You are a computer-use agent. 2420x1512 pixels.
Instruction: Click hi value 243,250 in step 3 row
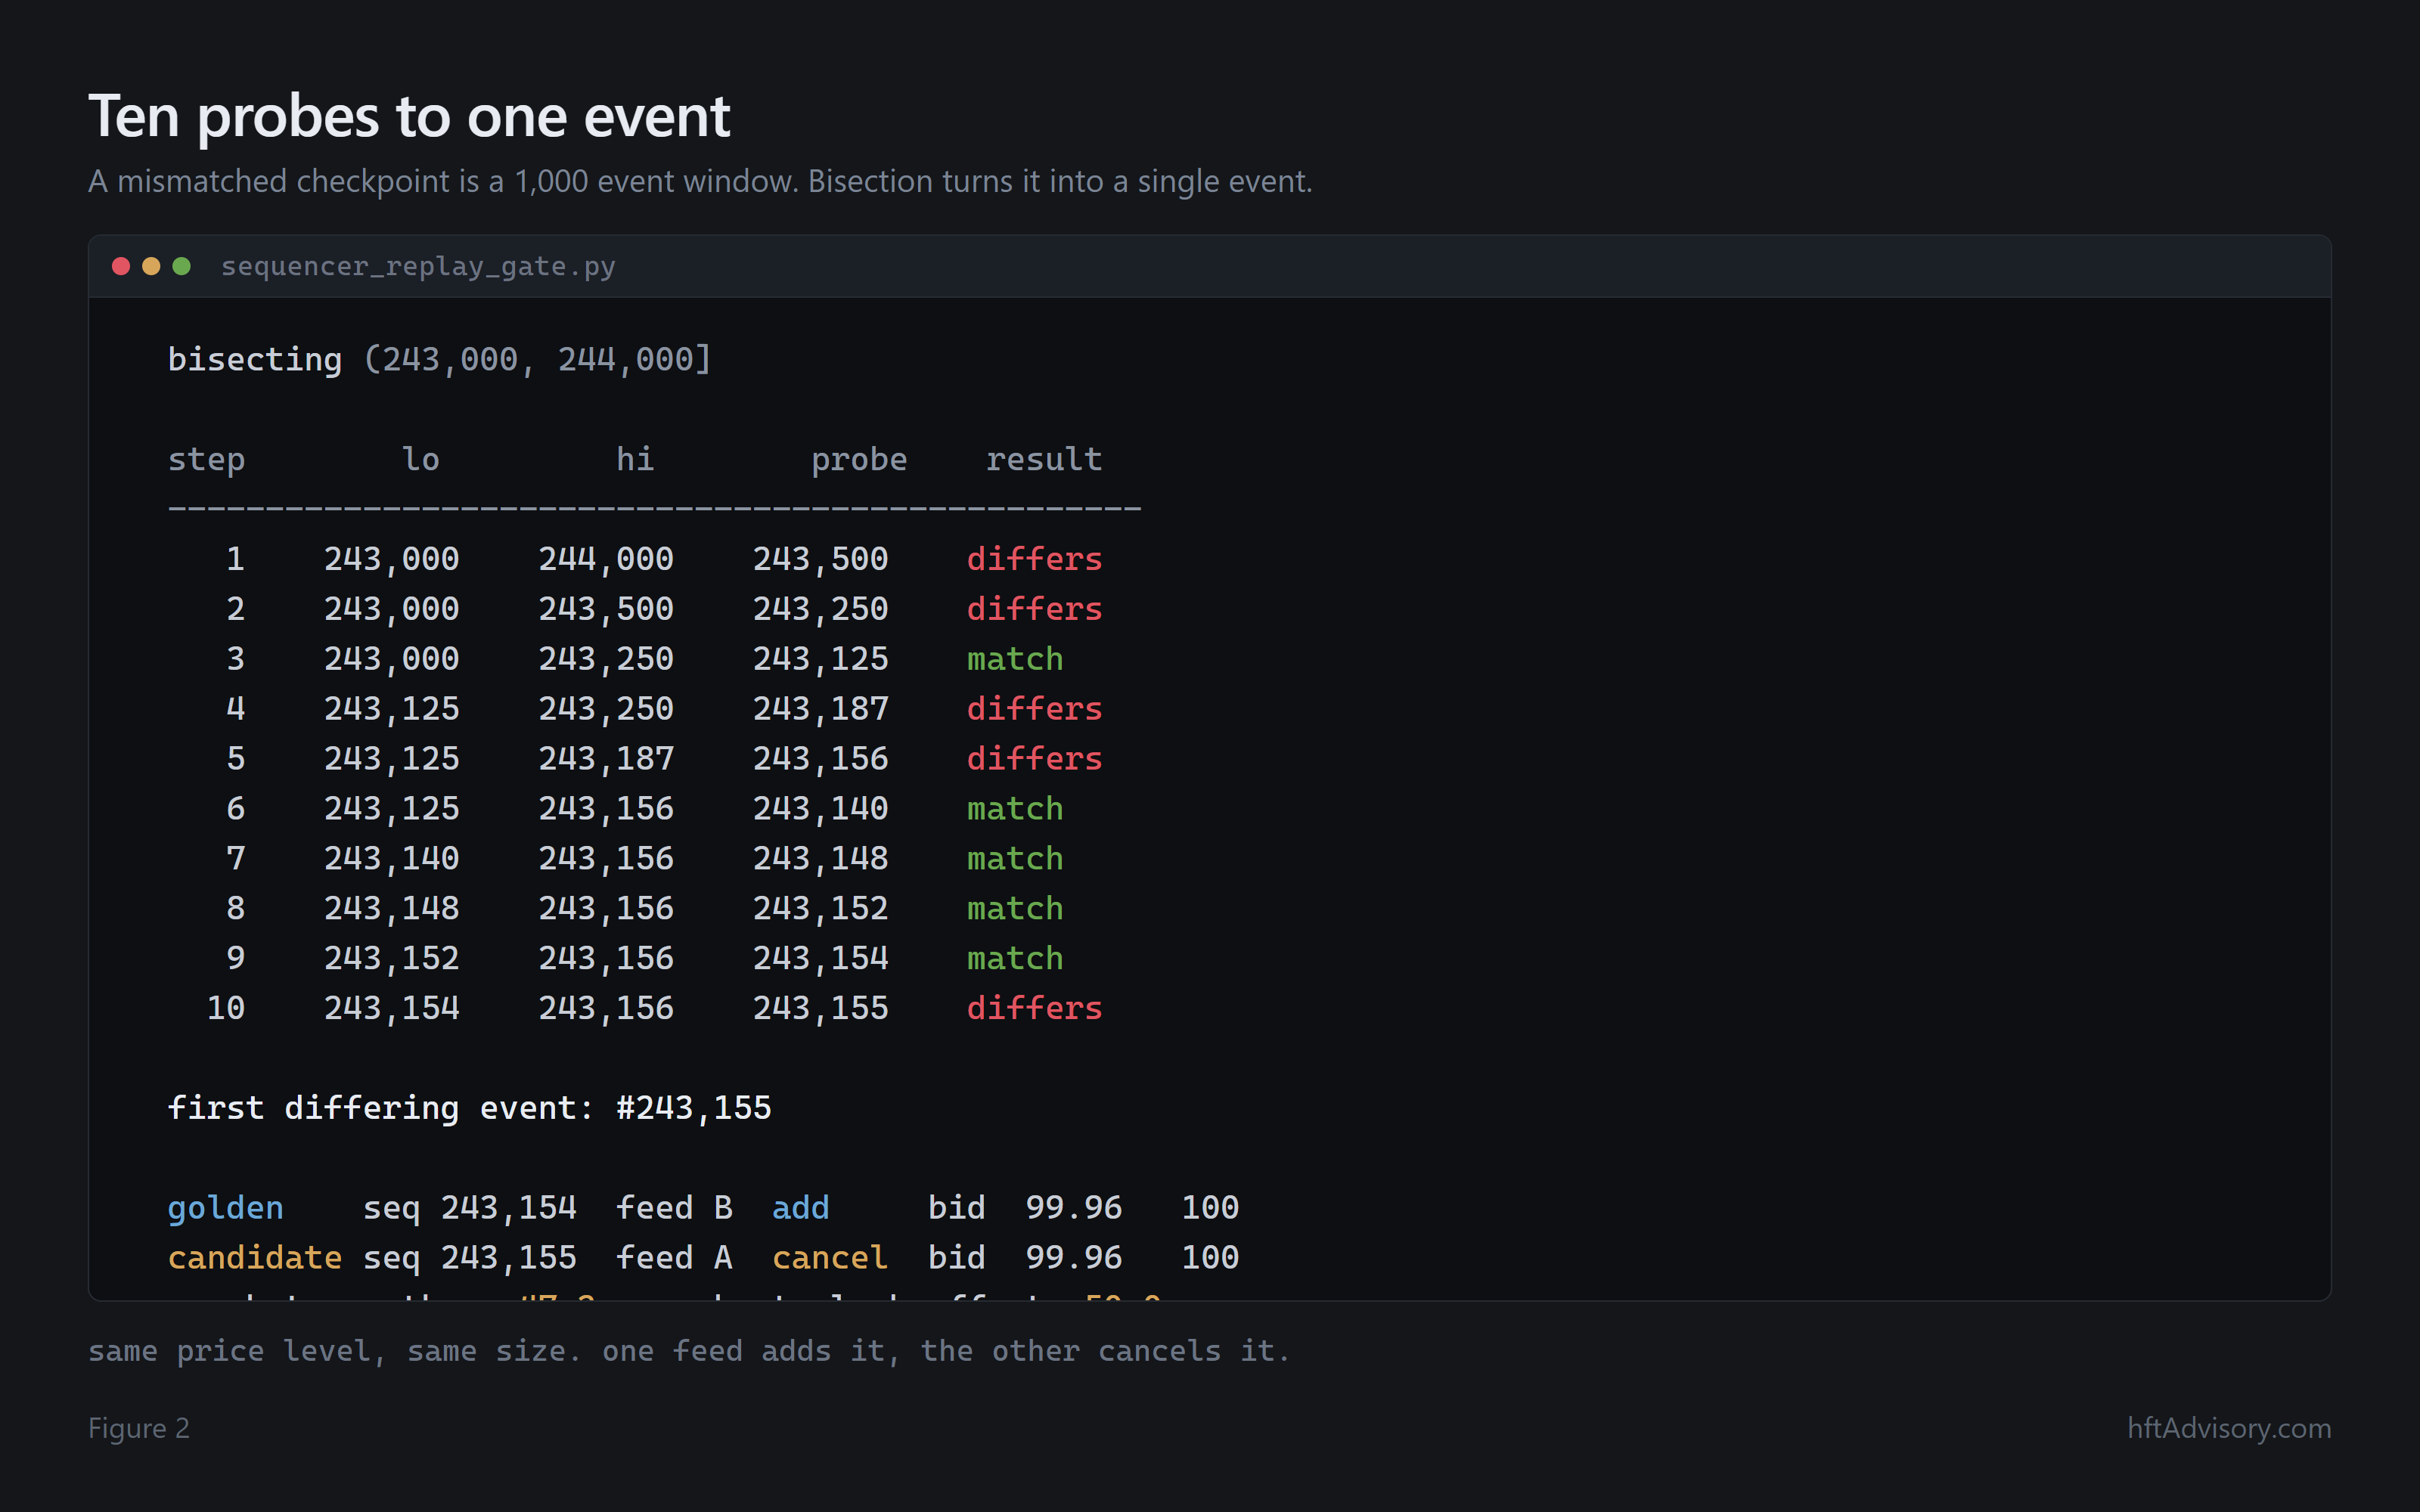click(x=606, y=659)
